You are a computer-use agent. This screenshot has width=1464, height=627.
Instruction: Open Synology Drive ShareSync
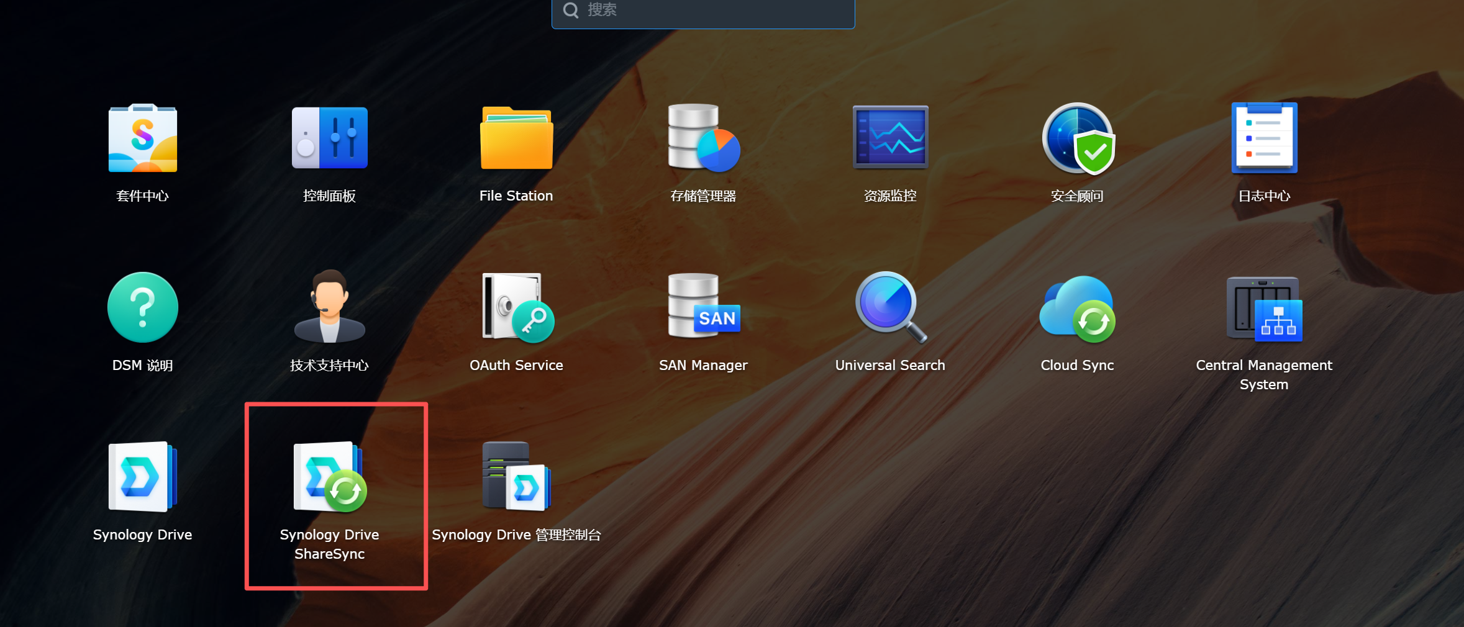coord(329,477)
